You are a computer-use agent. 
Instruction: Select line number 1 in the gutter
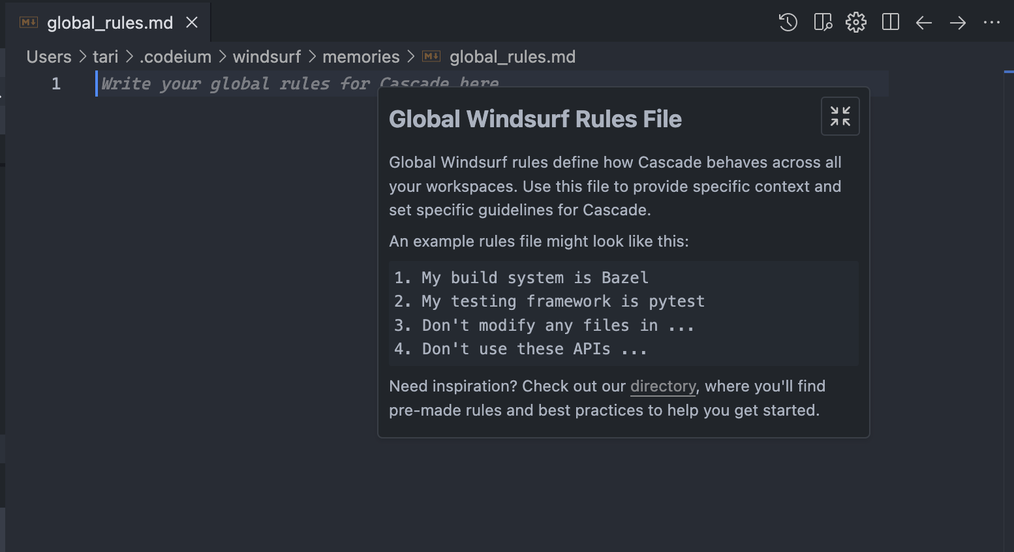(x=56, y=84)
